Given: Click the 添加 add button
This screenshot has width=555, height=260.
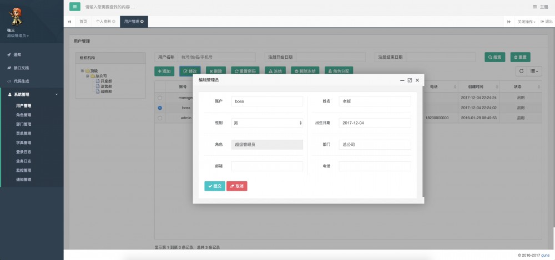Looking at the screenshot, I should point(164,71).
